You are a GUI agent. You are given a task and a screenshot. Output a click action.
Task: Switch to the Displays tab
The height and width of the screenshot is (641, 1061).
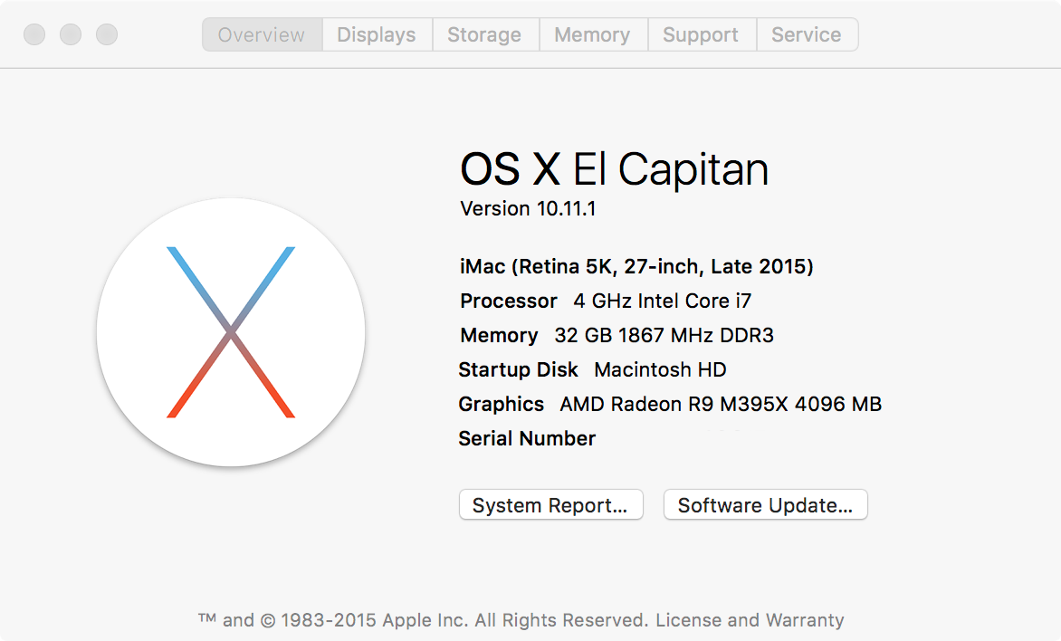tap(377, 35)
